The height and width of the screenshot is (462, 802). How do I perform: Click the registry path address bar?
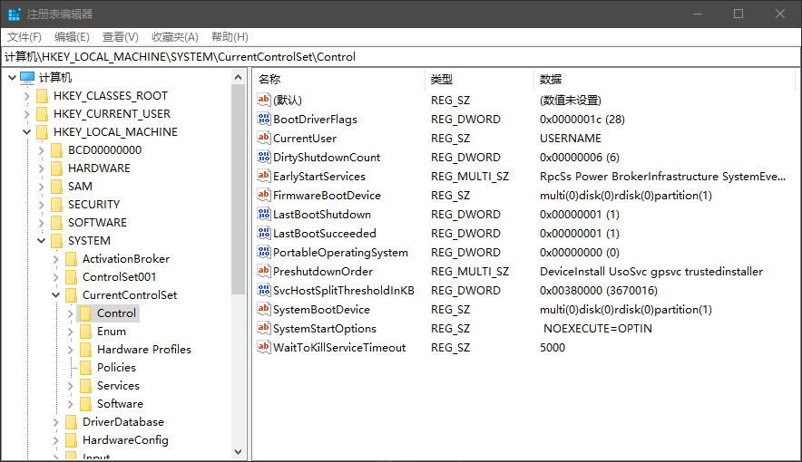tap(399, 56)
